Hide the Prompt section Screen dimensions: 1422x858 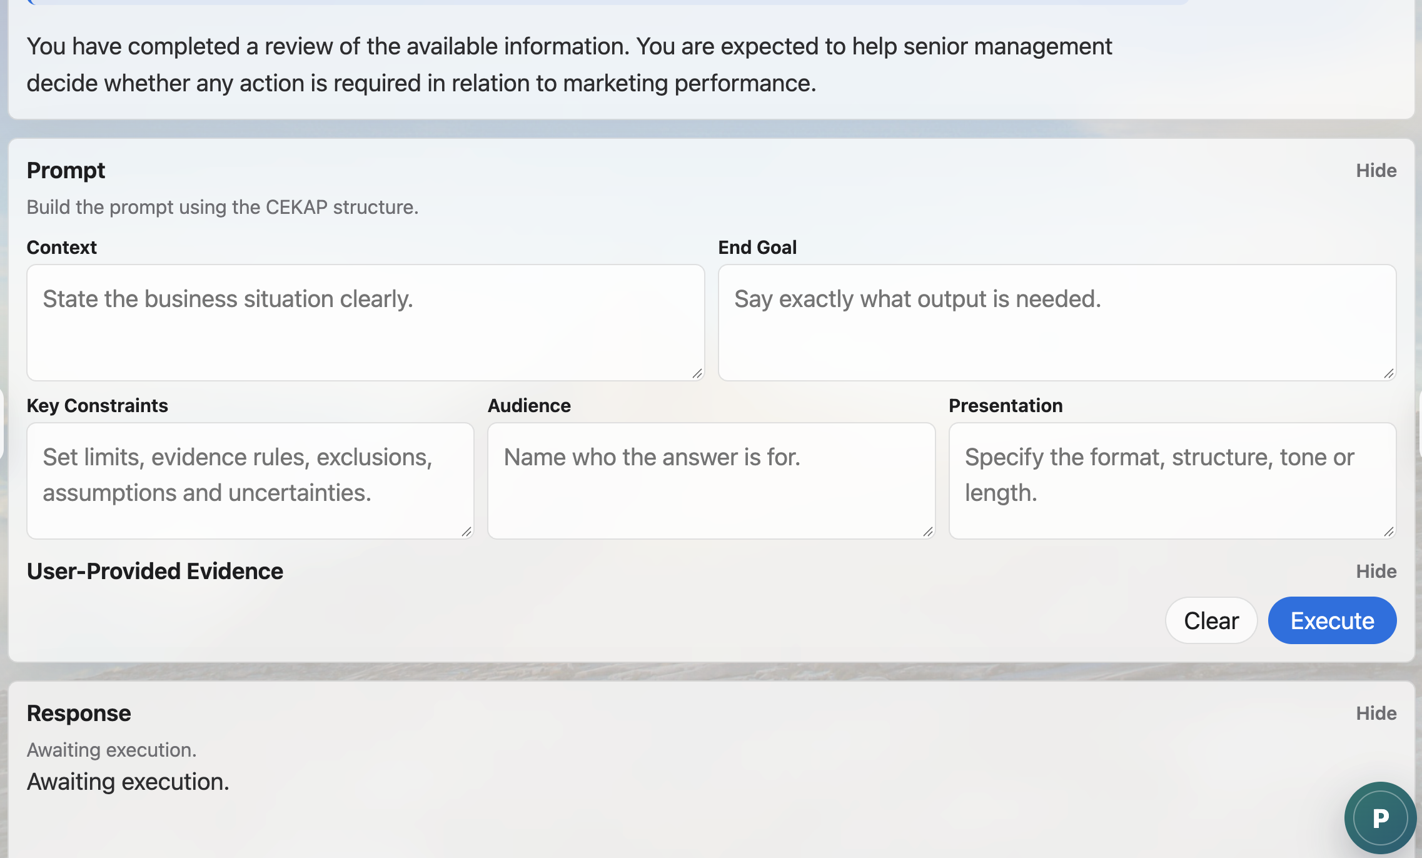1376,171
